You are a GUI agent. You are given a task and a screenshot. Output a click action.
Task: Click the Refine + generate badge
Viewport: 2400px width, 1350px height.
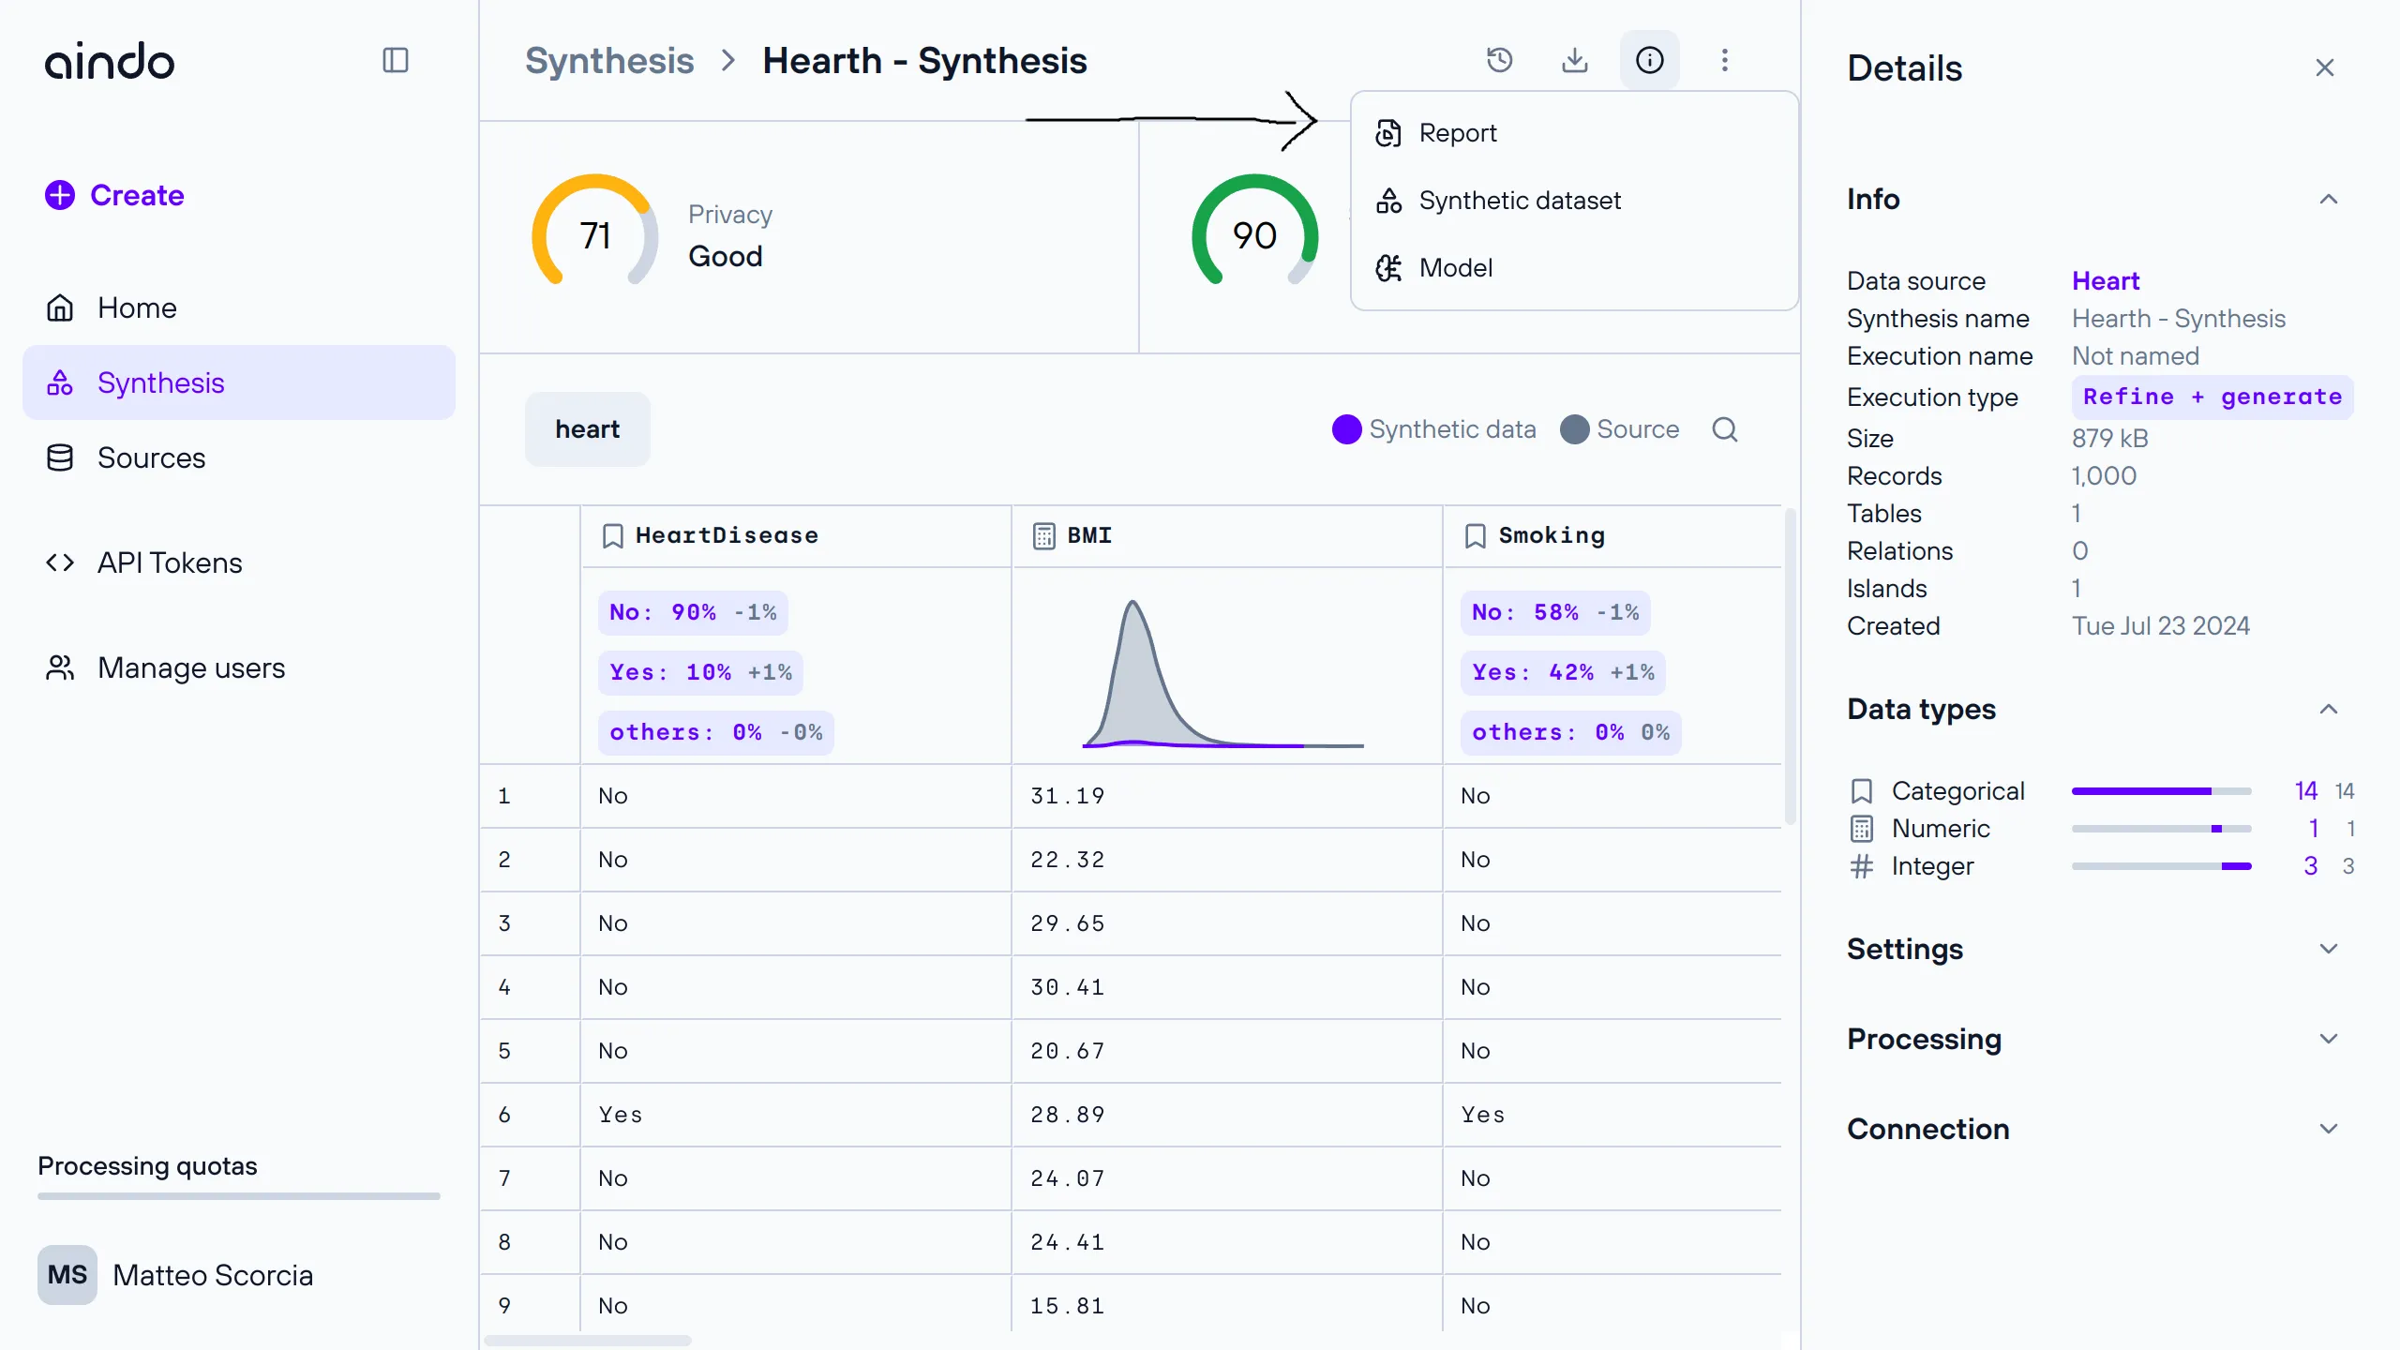tap(2212, 397)
